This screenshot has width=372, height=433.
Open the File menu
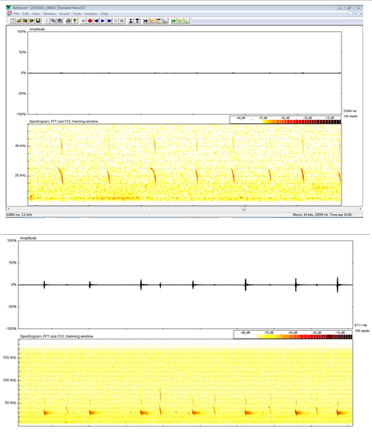[x=17, y=14]
